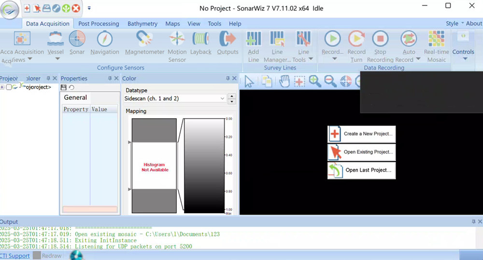The height and width of the screenshot is (260, 483).
Task: Click Stop Recording button
Action: (380, 47)
